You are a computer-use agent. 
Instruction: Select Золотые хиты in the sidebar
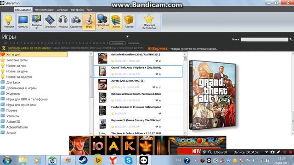17,60
